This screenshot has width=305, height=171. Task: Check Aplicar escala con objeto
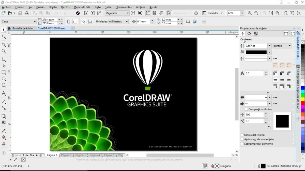click(x=242, y=139)
